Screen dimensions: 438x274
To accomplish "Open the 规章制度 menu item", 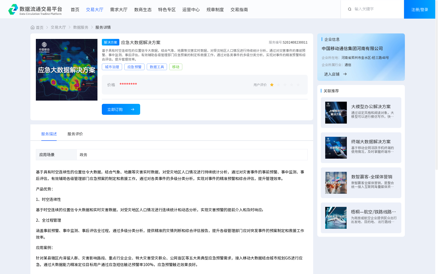I will 215,10.
